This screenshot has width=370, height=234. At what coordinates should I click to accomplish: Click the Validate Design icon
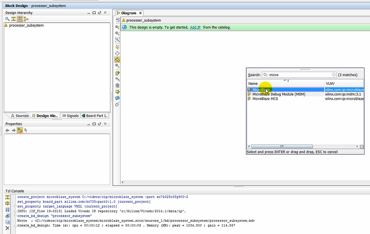[117, 92]
